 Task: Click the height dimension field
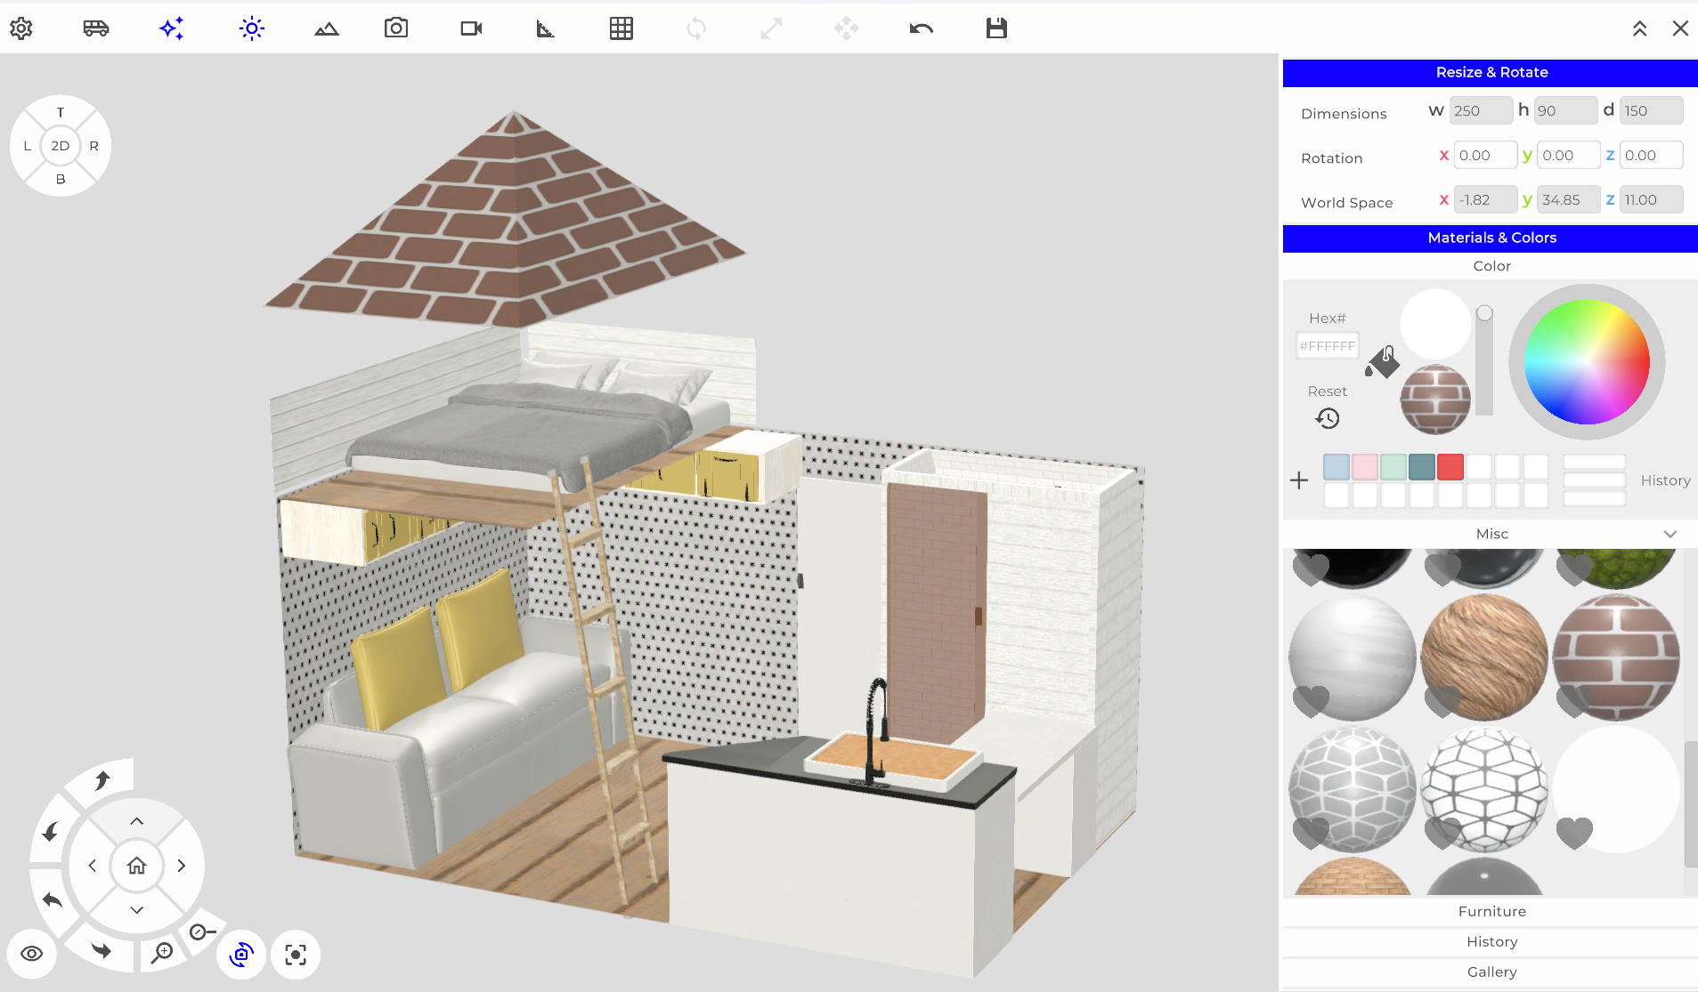[x=1566, y=110]
